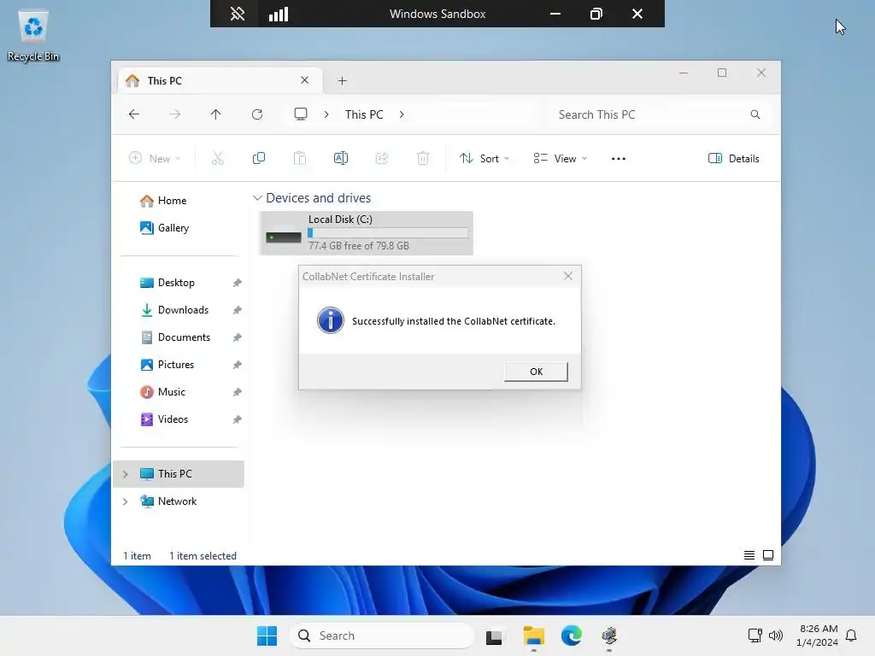Click OK in the CollabNet Certificate Installer dialog

tap(536, 372)
